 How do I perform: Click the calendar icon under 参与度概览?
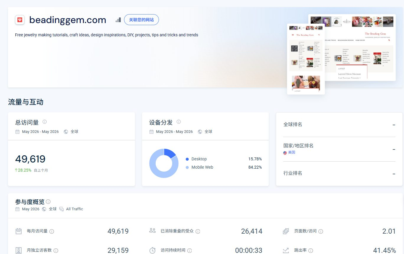tap(18, 209)
